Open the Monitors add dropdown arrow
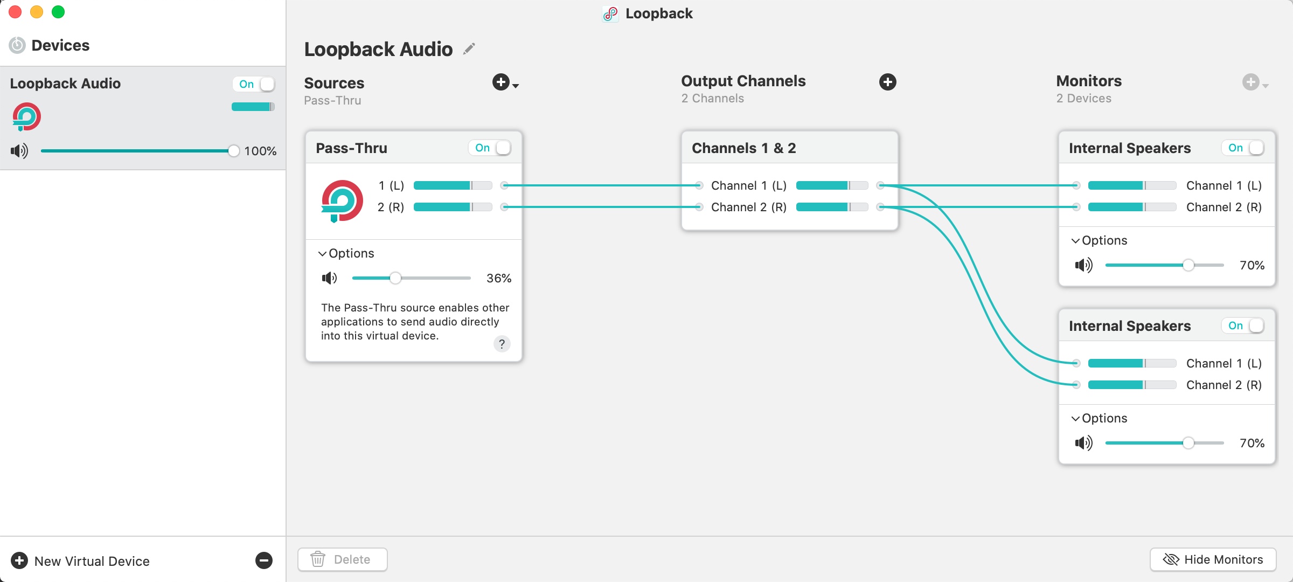Image resolution: width=1293 pixels, height=582 pixels. click(x=1266, y=86)
